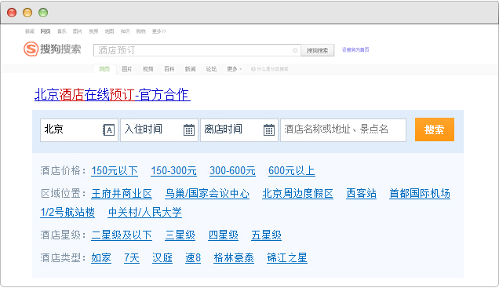This screenshot has width=499, height=288.
Task: Select the 新闻 results tab
Action: (190, 69)
